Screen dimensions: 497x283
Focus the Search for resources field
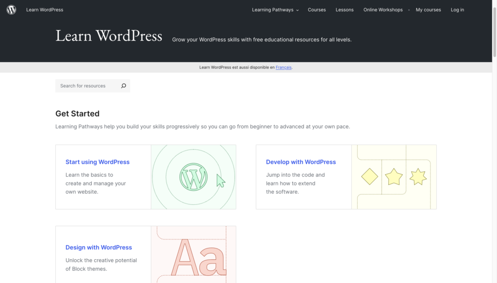93,86
